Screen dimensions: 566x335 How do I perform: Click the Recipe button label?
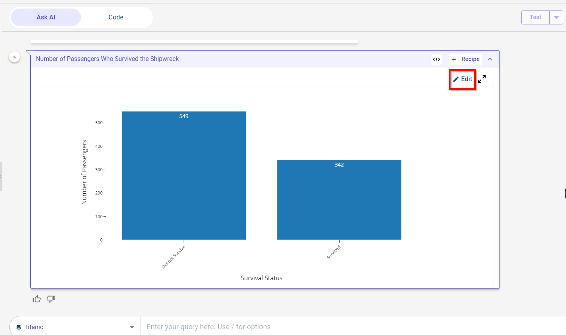click(x=470, y=59)
